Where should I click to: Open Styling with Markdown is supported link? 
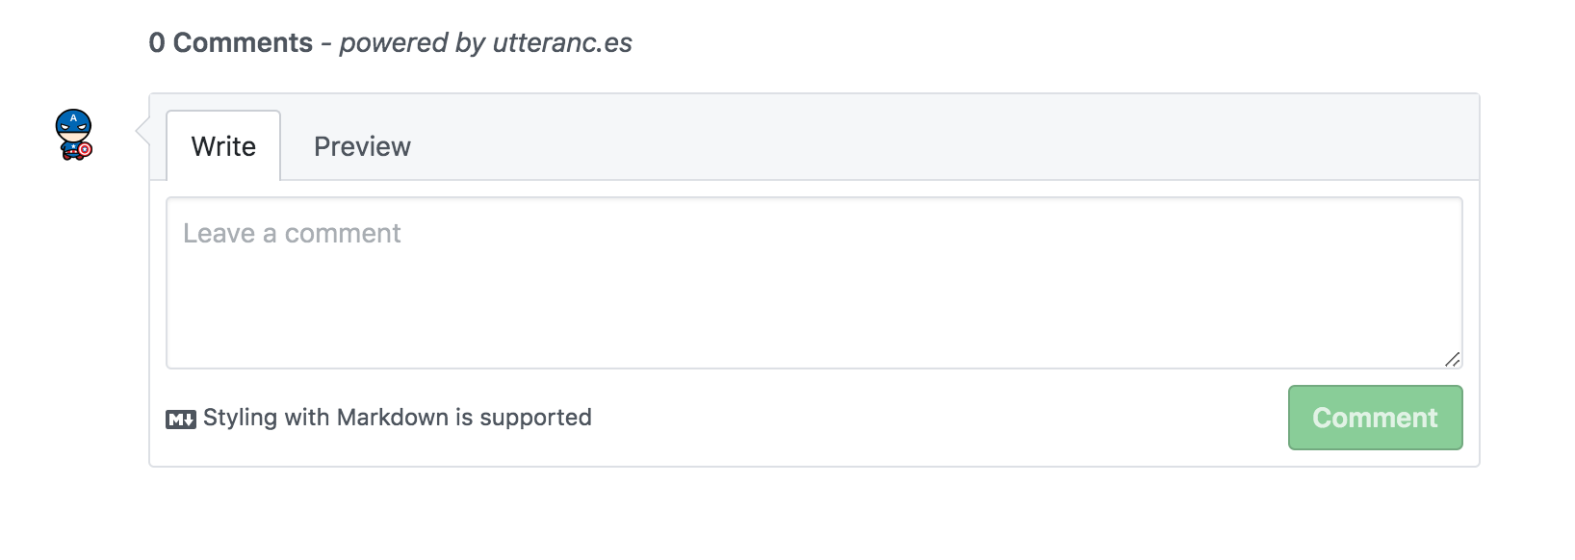(x=397, y=418)
